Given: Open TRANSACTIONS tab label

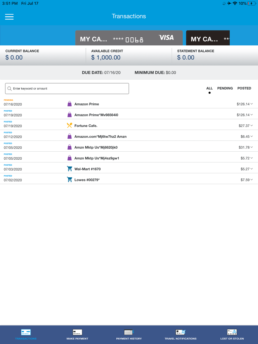Looking at the screenshot, I should tap(26, 339).
